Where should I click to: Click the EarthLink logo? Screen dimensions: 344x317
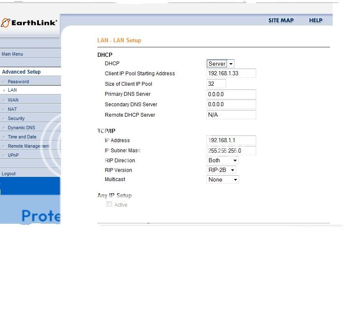coord(29,23)
